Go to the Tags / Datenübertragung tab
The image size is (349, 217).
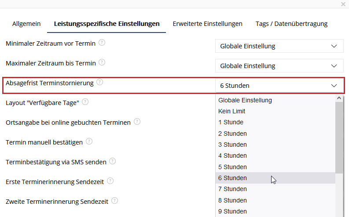coord(292,24)
